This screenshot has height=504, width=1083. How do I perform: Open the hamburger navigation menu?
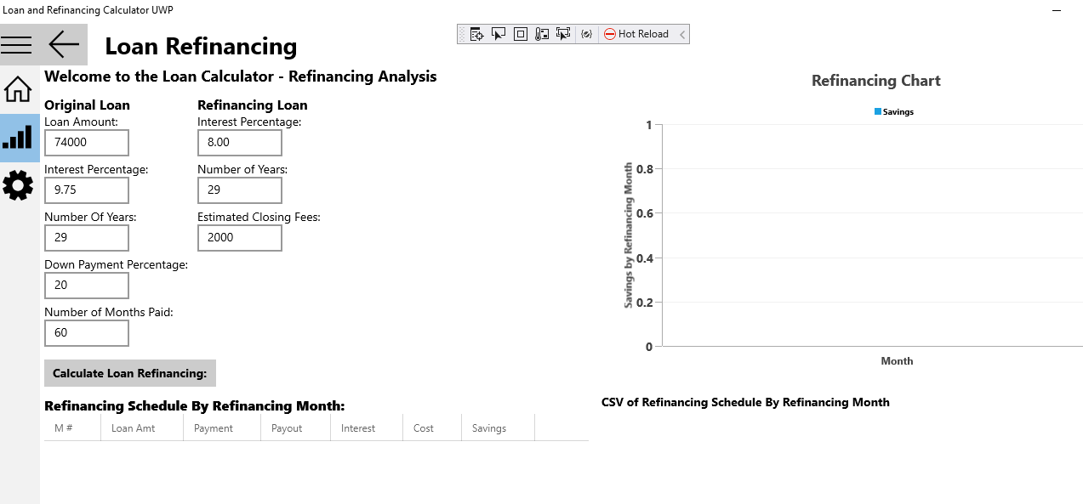[x=16, y=45]
